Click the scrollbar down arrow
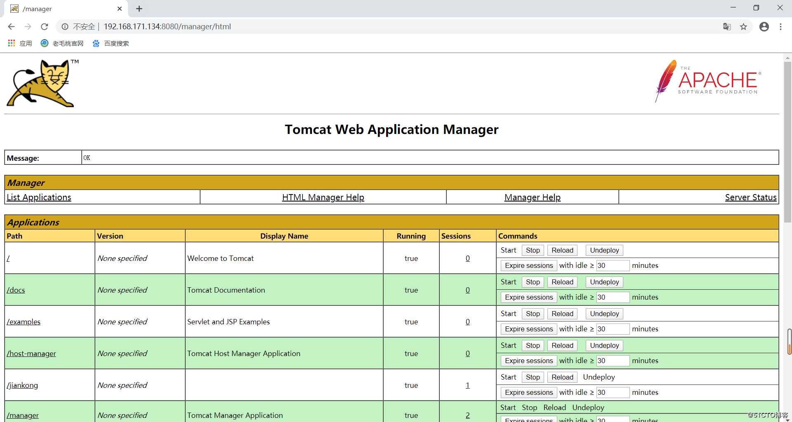The height and width of the screenshot is (422, 792). [x=787, y=420]
